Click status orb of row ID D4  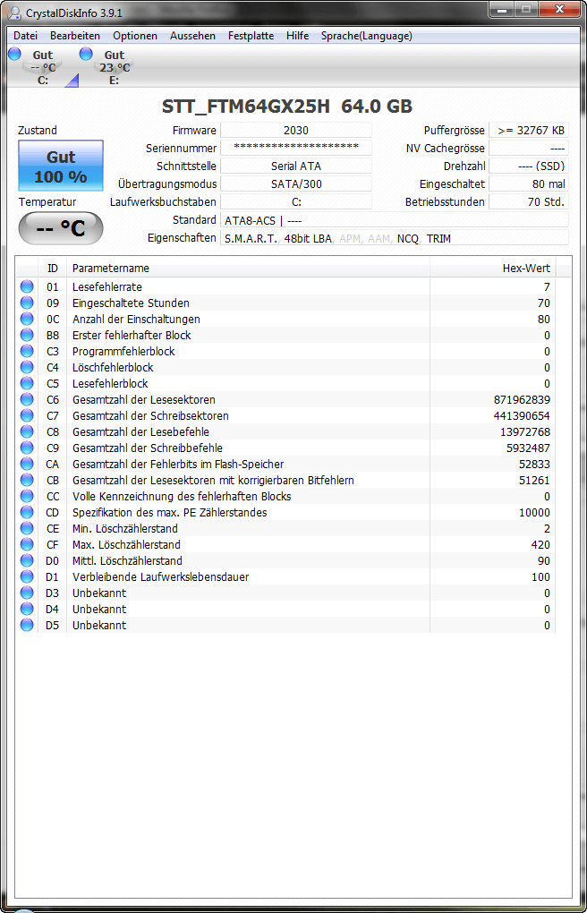pos(27,609)
